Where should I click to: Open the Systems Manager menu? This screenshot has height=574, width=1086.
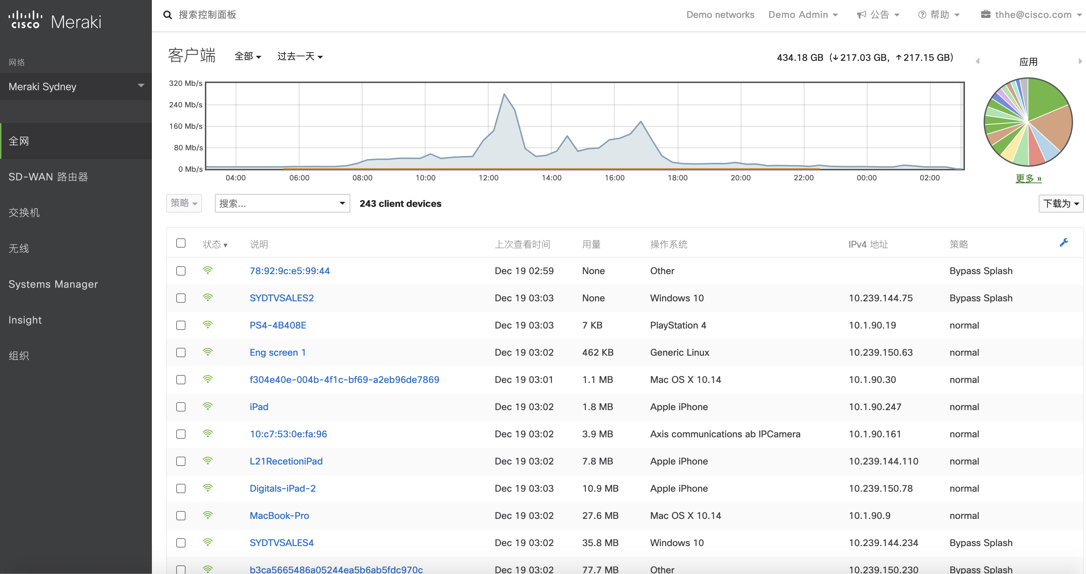point(53,284)
